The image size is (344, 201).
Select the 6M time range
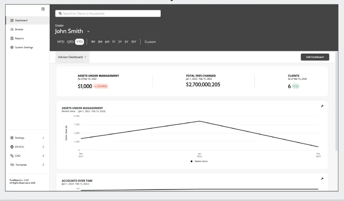tap(107, 42)
